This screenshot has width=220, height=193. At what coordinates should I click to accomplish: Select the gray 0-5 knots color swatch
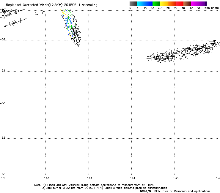[133, 4]
